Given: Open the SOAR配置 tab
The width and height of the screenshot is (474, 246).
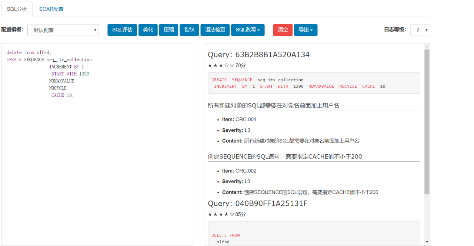Looking at the screenshot, I should click(x=51, y=9).
